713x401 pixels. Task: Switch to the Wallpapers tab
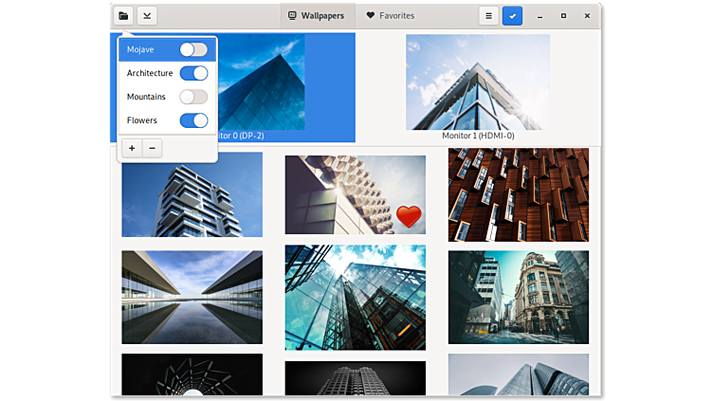[x=317, y=16]
